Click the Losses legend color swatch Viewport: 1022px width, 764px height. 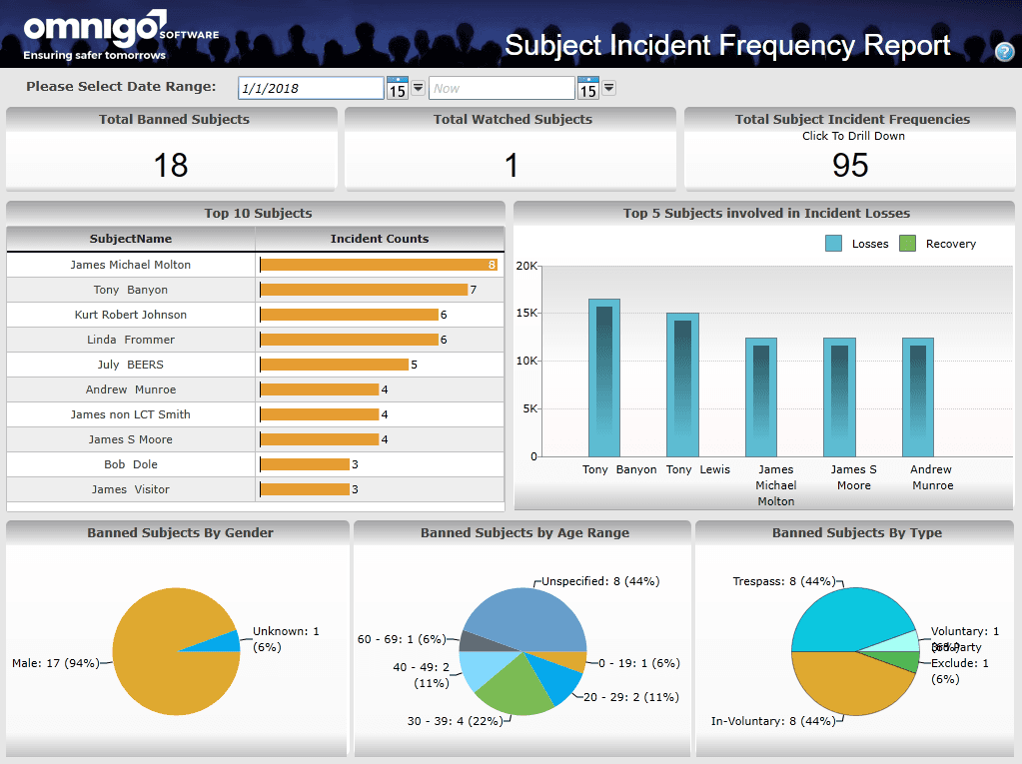833,244
